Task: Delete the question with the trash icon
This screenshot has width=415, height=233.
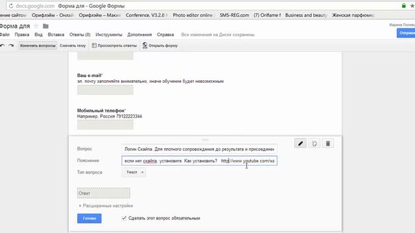Action: pyautogui.click(x=328, y=144)
